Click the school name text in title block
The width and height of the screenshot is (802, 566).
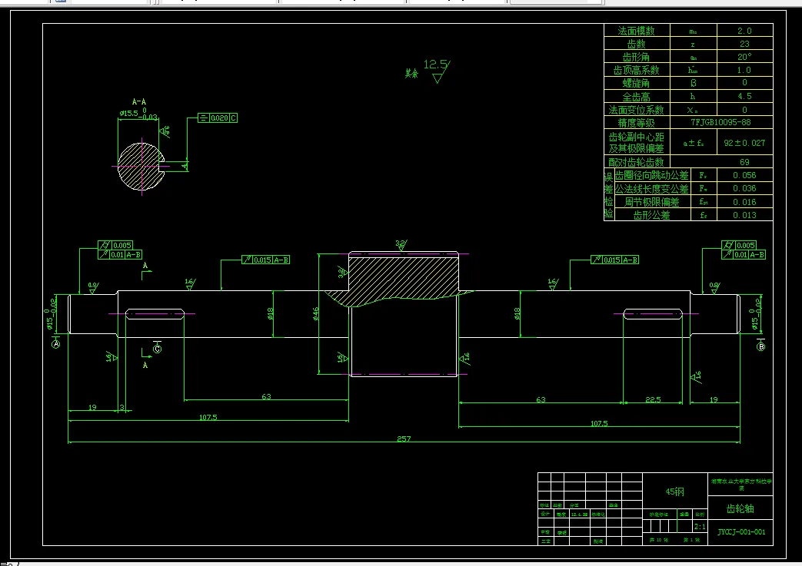click(x=741, y=484)
